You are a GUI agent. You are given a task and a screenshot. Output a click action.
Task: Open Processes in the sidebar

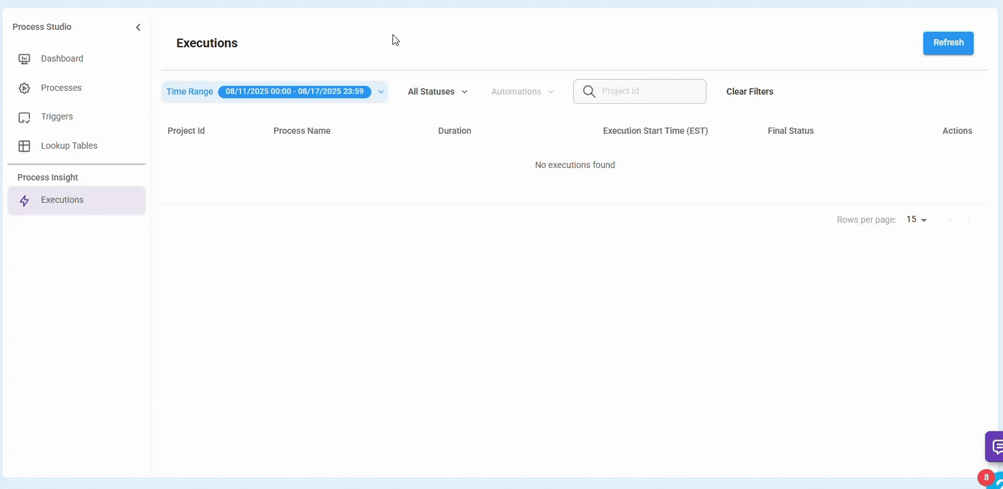[76, 88]
